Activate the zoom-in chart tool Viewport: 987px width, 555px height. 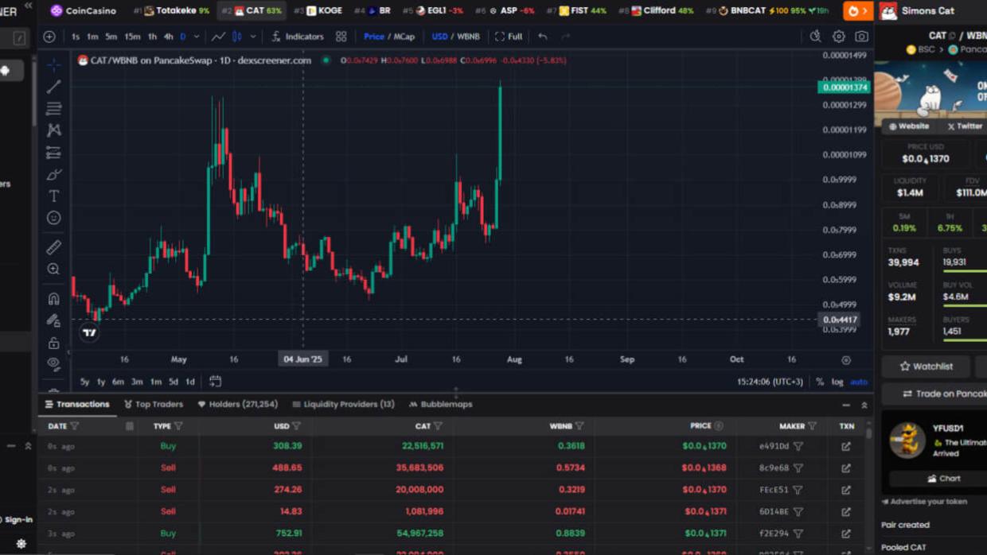[53, 270]
